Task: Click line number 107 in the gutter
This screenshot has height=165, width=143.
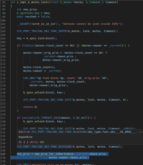Action: click(3, 46)
